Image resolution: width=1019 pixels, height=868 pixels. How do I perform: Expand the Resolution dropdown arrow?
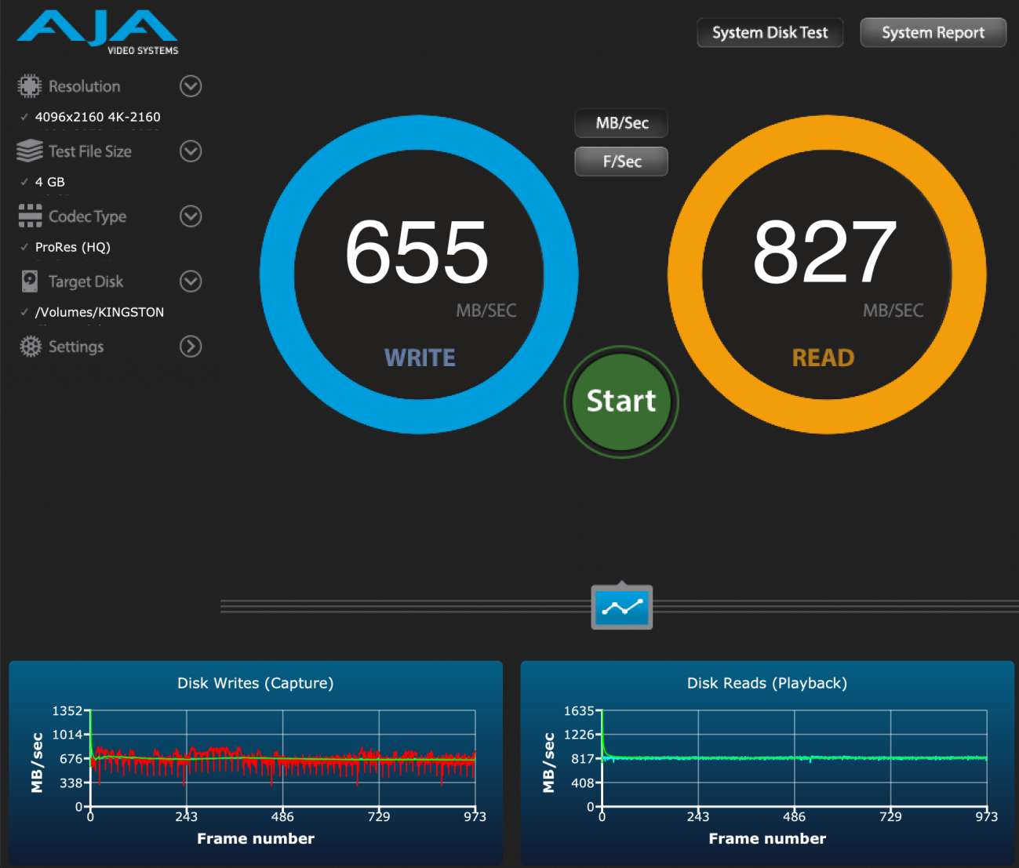pos(191,86)
